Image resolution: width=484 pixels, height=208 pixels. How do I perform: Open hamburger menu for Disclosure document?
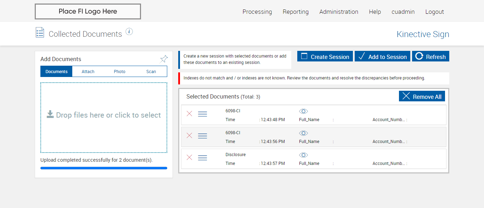point(202,158)
